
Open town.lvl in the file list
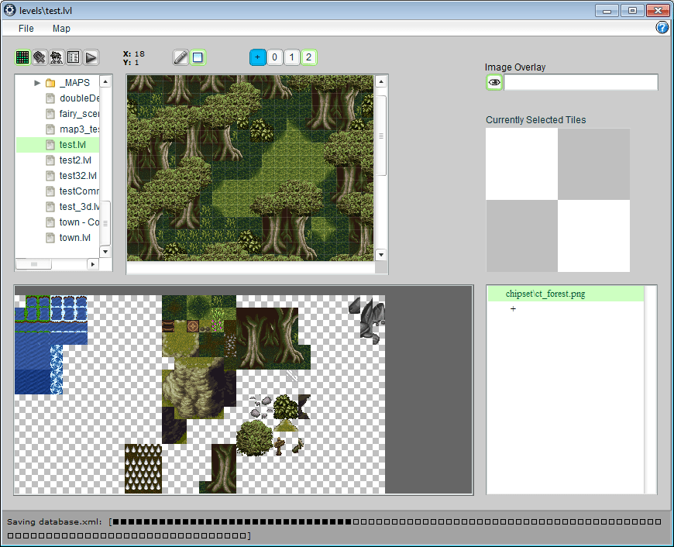coord(74,238)
